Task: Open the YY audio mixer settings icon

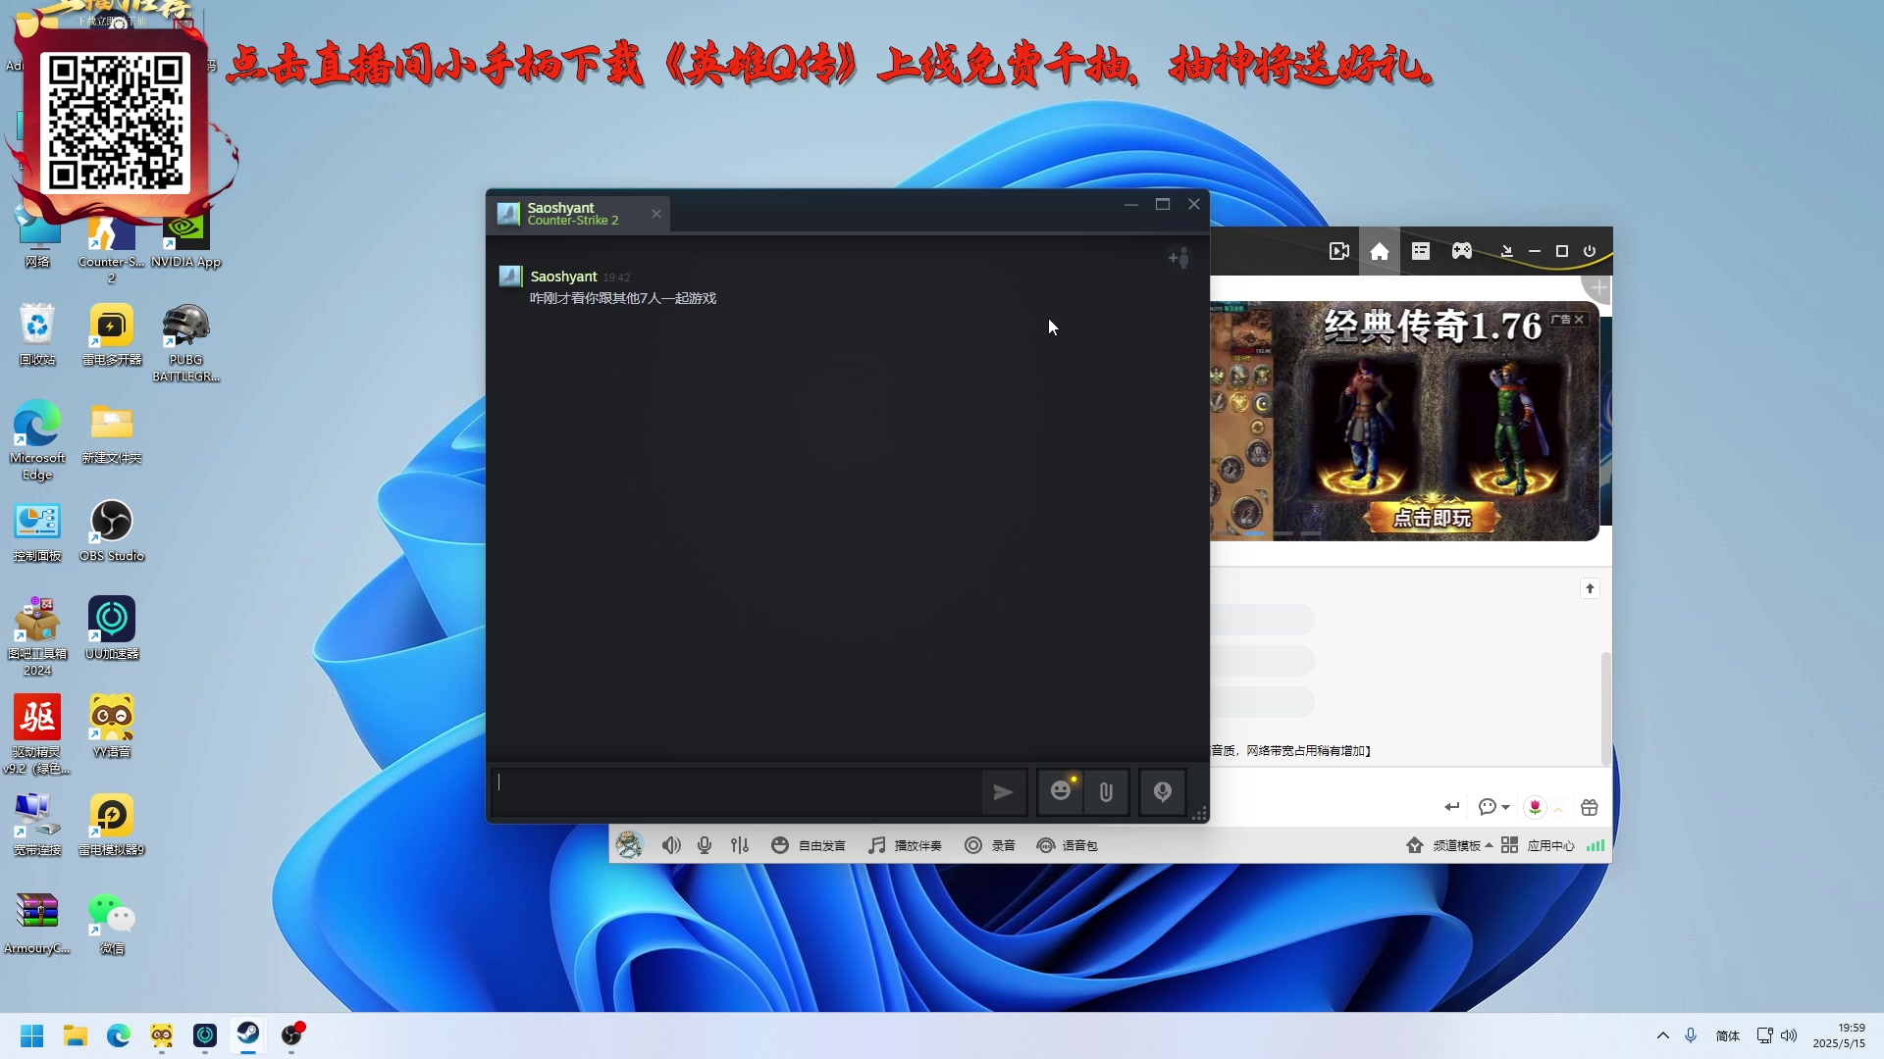Action: tap(740, 845)
